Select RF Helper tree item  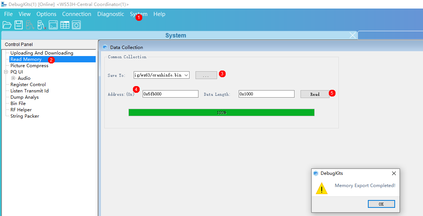pyautogui.click(x=21, y=110)
